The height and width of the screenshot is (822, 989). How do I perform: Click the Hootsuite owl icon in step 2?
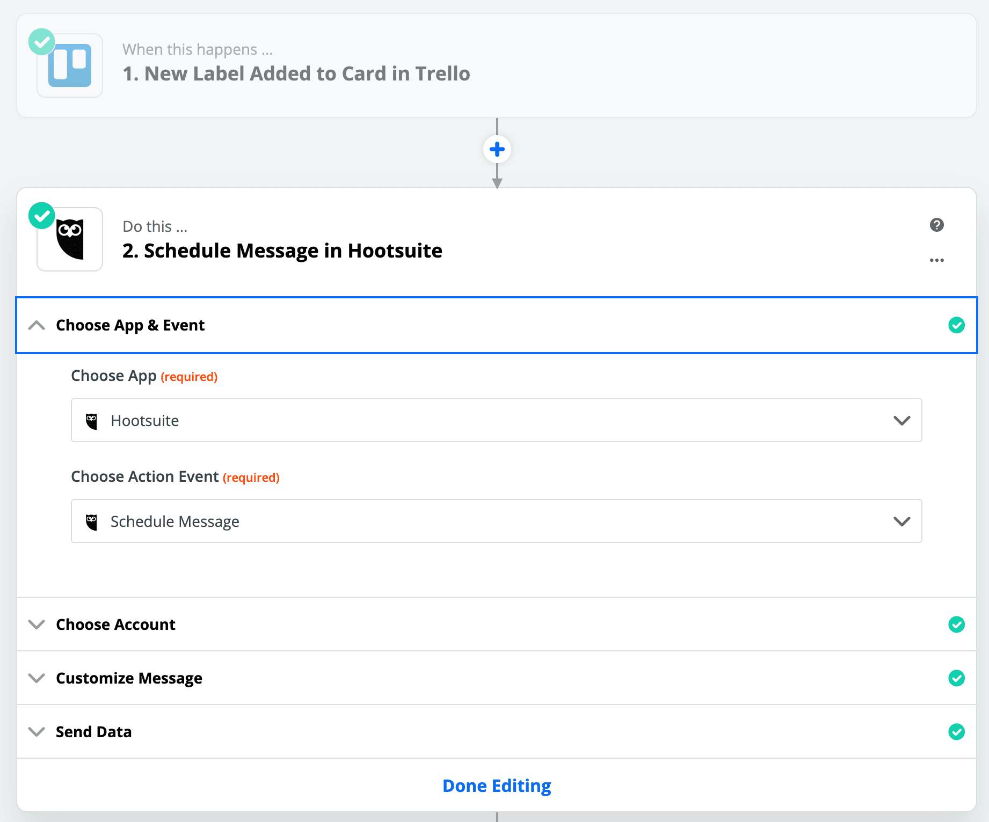70,239
